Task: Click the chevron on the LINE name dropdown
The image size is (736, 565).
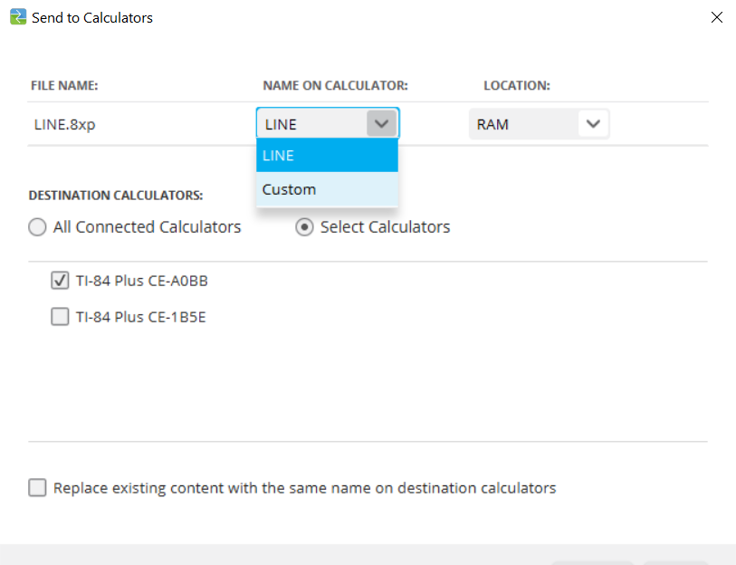Action: [381, 123]
